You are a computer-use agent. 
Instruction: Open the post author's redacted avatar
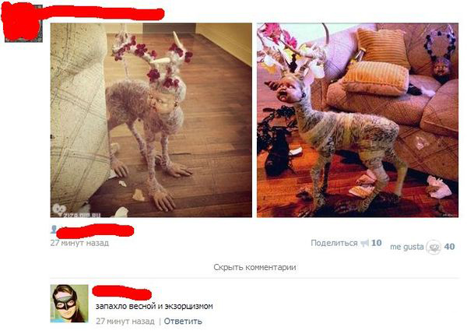coord(22,23)
